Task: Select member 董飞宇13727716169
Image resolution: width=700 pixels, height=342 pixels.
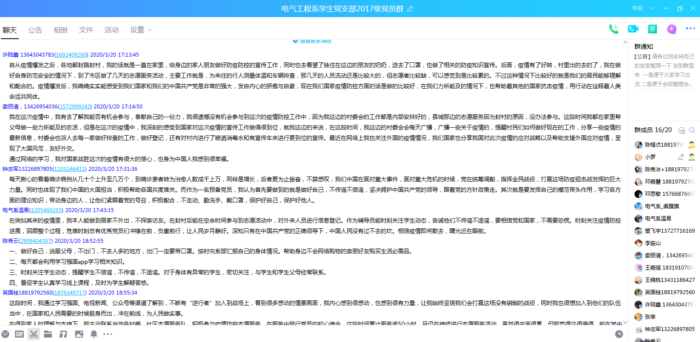Action: click(x=664, y=231)
